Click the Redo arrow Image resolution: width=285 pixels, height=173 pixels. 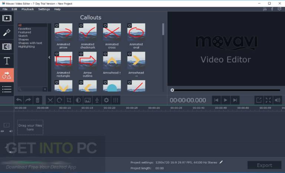coord(28,100)
